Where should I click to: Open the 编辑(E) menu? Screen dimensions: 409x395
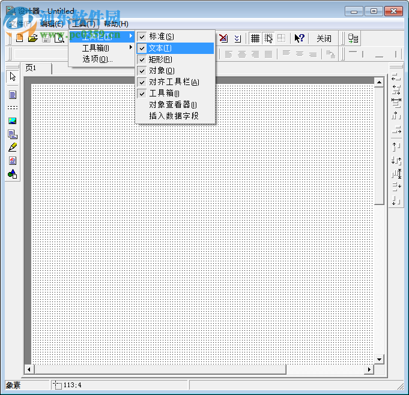(x=52, y=24)
